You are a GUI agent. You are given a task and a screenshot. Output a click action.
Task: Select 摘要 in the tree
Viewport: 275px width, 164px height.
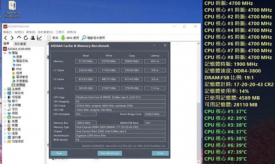click(19, 57)
